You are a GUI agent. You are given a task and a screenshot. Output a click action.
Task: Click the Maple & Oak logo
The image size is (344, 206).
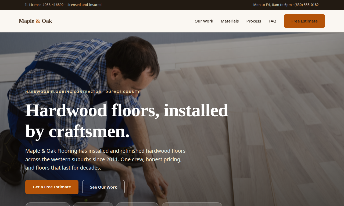[35, 21]
